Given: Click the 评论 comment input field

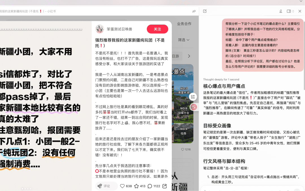Looking at the screenshot, I should pyautogui.click(x=106, y=186).
